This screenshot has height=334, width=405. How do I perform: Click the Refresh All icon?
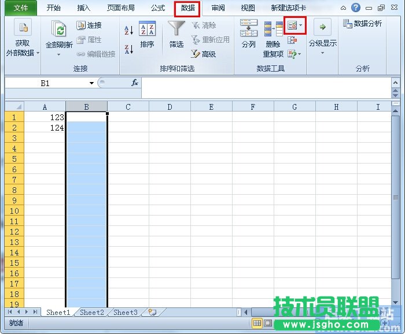(59, 28)
